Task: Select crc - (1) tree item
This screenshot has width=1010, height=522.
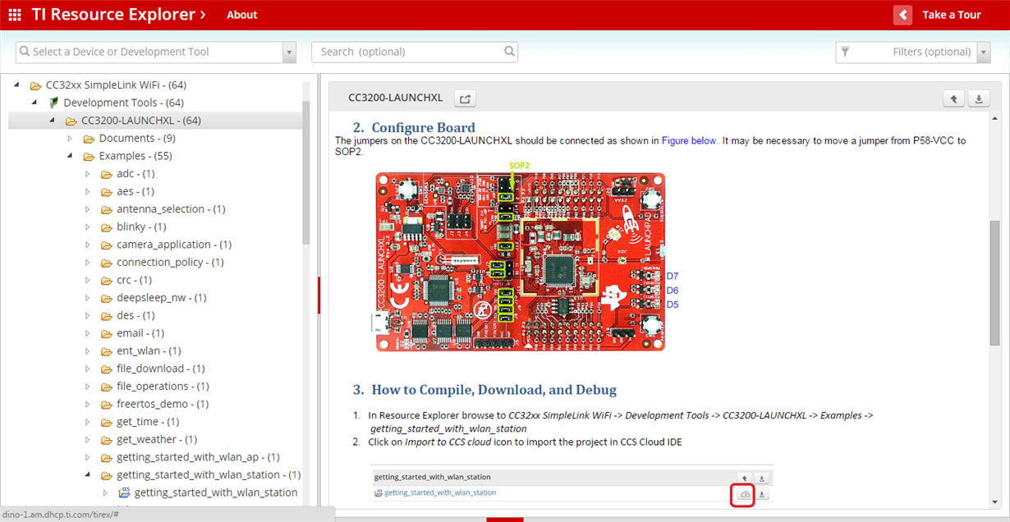Action: (x=134, y=281)
